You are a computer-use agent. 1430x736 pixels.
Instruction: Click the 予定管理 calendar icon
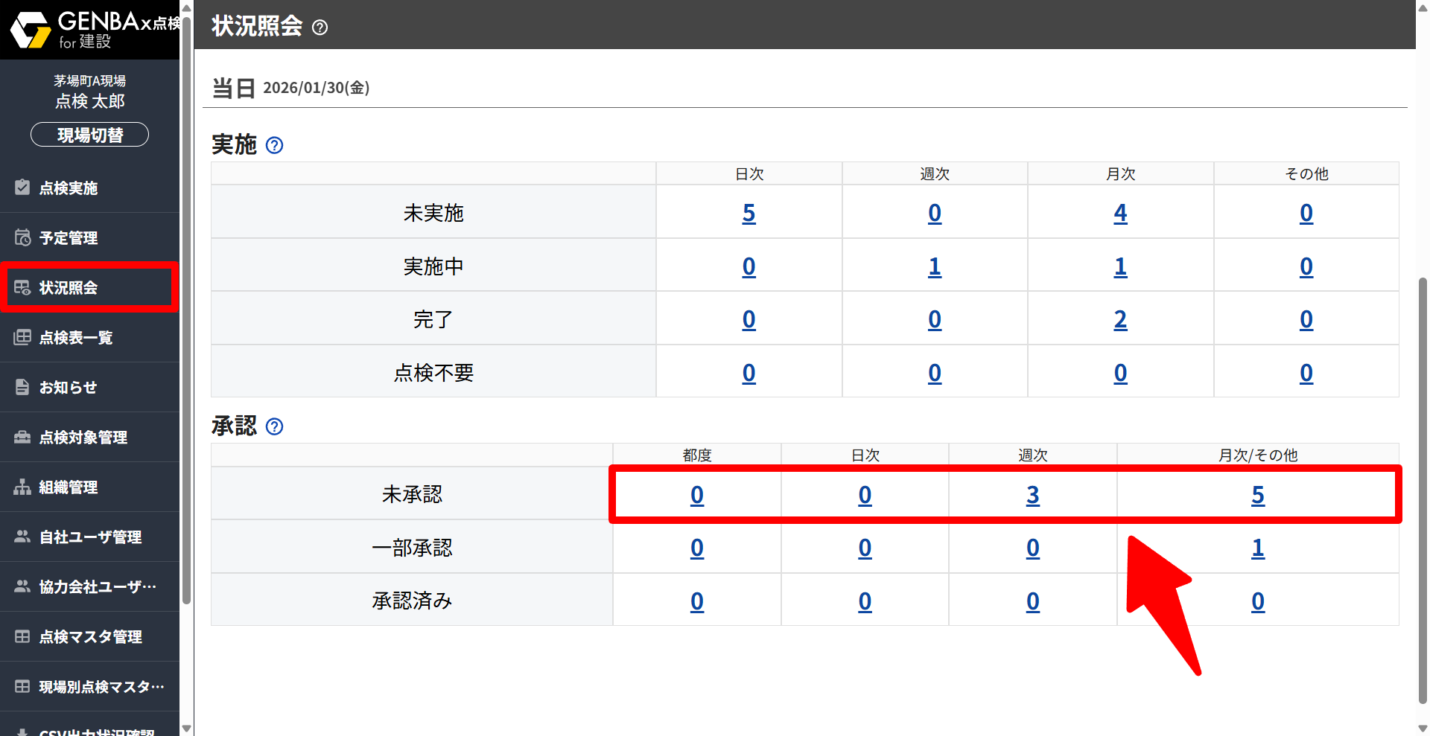click(x=22, y=237)
